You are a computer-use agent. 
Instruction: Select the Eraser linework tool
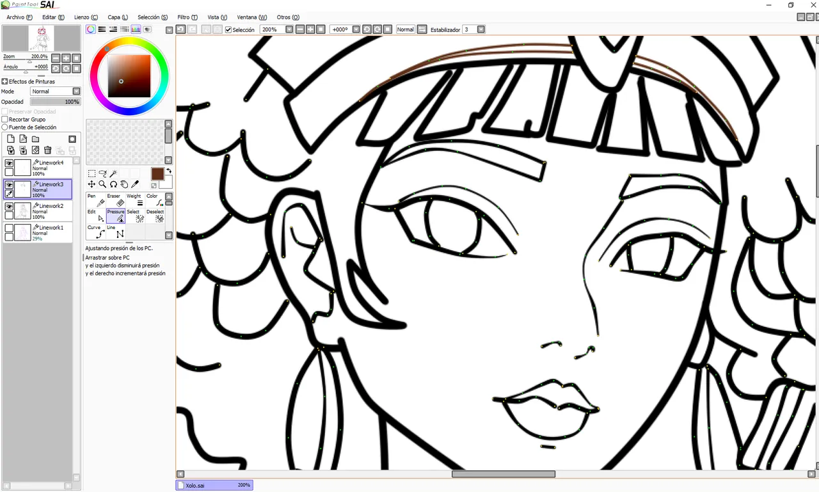(116, 200)
